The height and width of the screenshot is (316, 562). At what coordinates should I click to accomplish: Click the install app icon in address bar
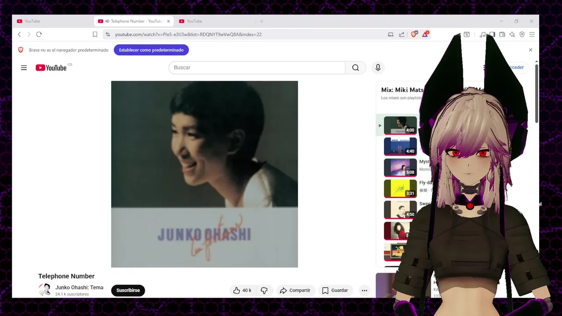pyautogui.click(x=390, y=34)
